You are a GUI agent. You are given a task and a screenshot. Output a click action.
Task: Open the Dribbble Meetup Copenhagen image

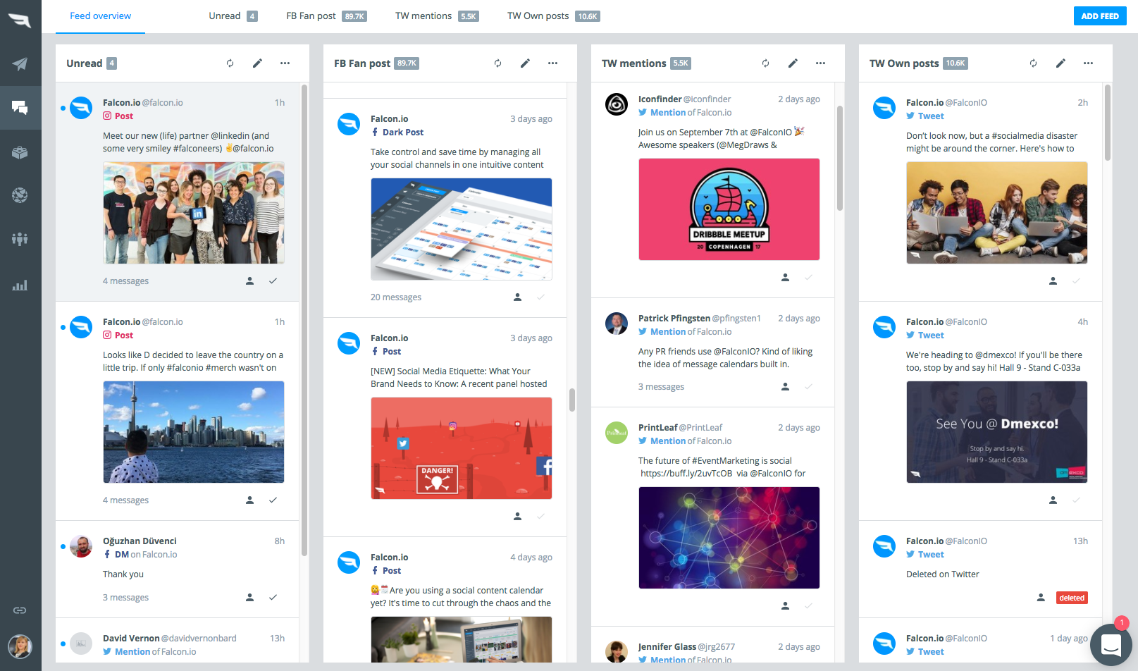(x=729, y=209)
